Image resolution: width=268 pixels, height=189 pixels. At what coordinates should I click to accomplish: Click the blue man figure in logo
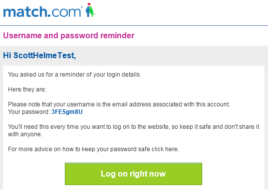[x=88, y=11]
